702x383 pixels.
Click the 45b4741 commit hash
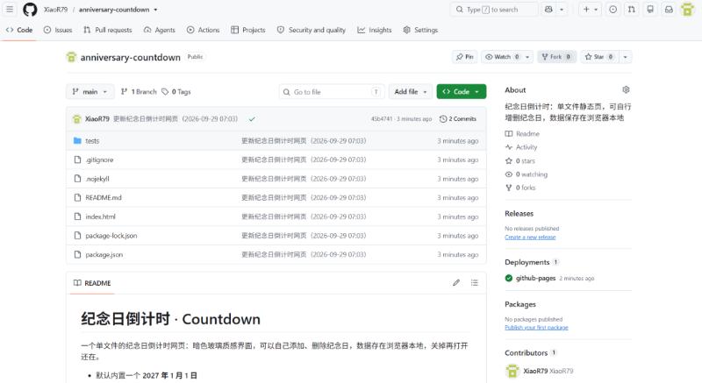point(381,119)
